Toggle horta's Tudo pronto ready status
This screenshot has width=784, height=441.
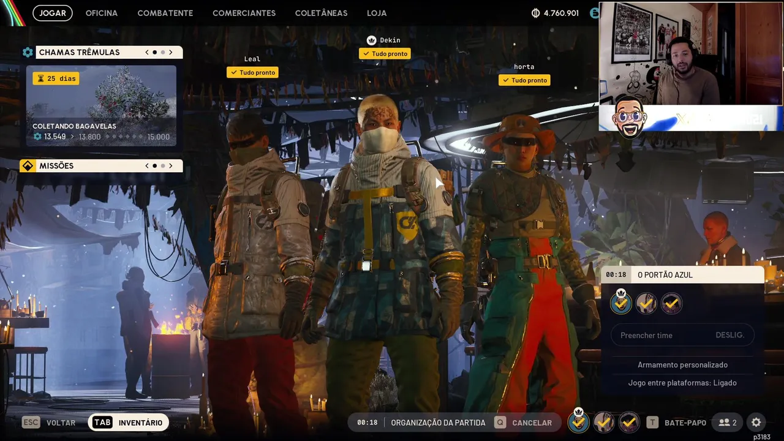(524, 80)
